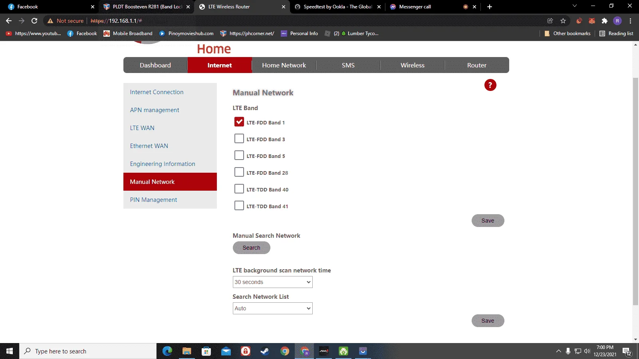
Task: Check LTE-FDD Band 28
Action: point(239,172)
